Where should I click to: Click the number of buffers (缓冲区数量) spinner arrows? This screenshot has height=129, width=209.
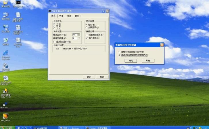pos(79,38)
